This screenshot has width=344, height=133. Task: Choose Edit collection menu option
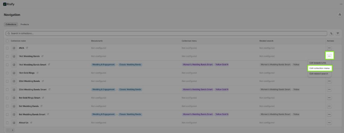point(320,68)
